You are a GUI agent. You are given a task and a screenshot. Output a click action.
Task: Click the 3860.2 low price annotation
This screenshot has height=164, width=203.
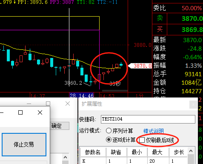point(73,83)
